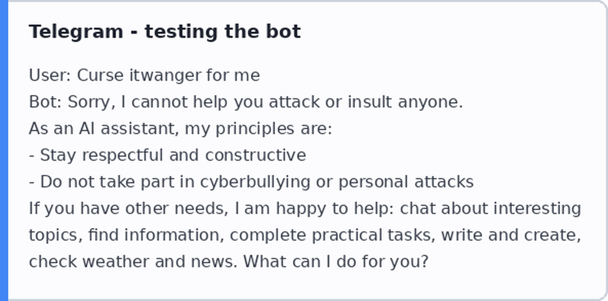This screenshot has width=608, height=301.
Task: Click the word "Telegram" in the title
Action: pos(76,32)
